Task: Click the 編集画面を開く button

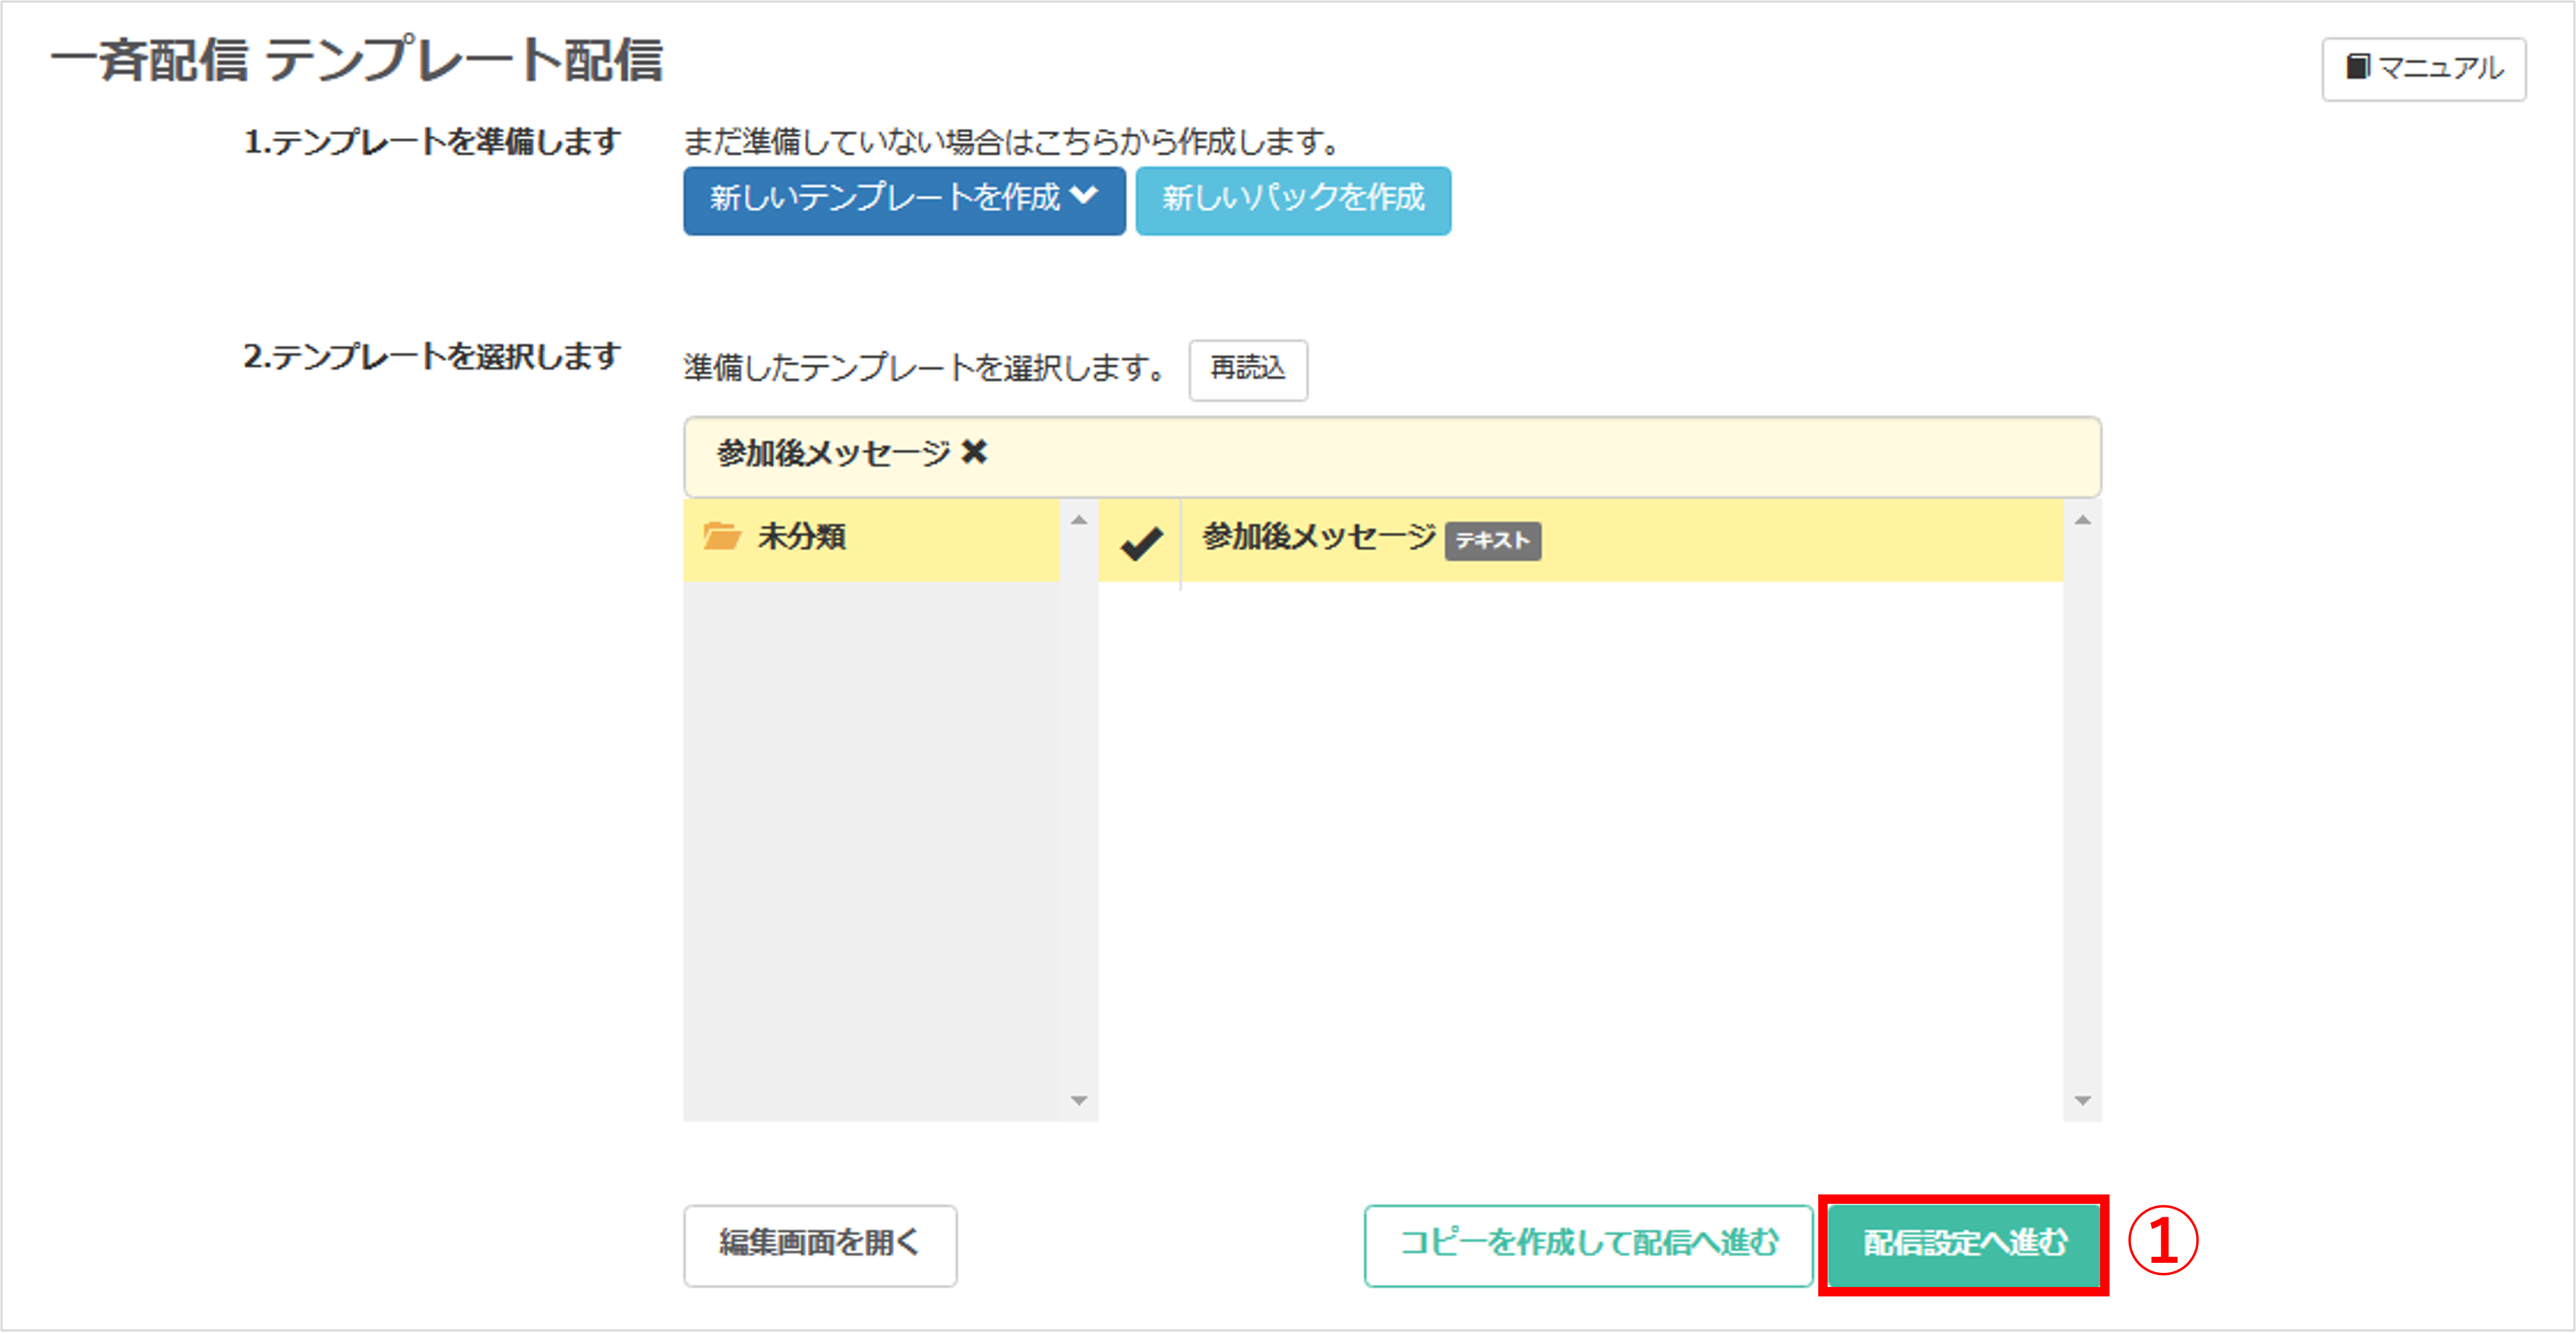Action: point(820,1245)
